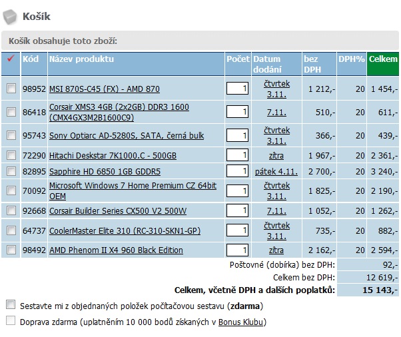Image resolution: width=401 pixels, height=337 pixels.
Task: Open Corsair XMS3 4GB DDR3 1600 link
Action: [119, 113]
